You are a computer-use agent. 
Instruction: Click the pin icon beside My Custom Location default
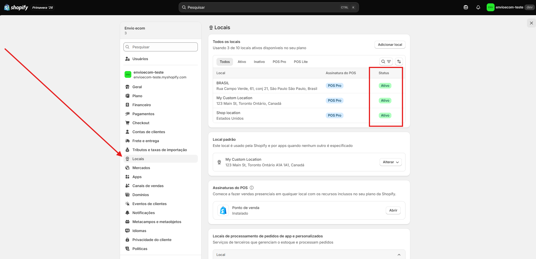point(219,162)
